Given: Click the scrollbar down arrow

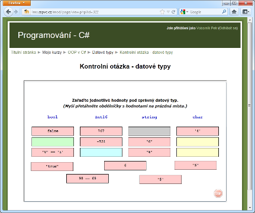Looking at the screenshot, I should (250, 208).
